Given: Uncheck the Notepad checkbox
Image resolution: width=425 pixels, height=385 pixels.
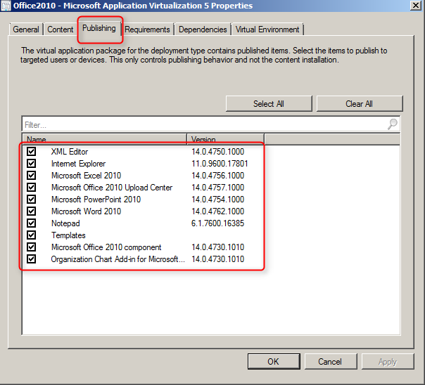Looking at the screenshot, I should 31,223.
